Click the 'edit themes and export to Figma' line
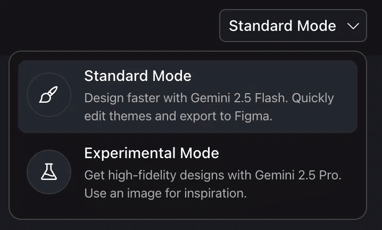This screenshot has width=382, height=230. pos(178,117)
